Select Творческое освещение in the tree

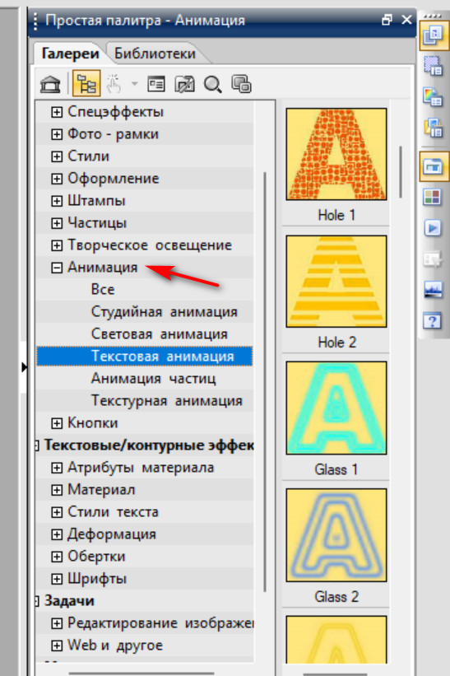point(150,245)
